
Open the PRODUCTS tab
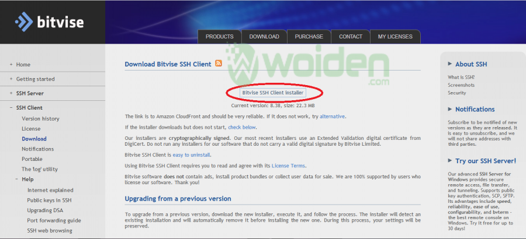click(219, 37)
